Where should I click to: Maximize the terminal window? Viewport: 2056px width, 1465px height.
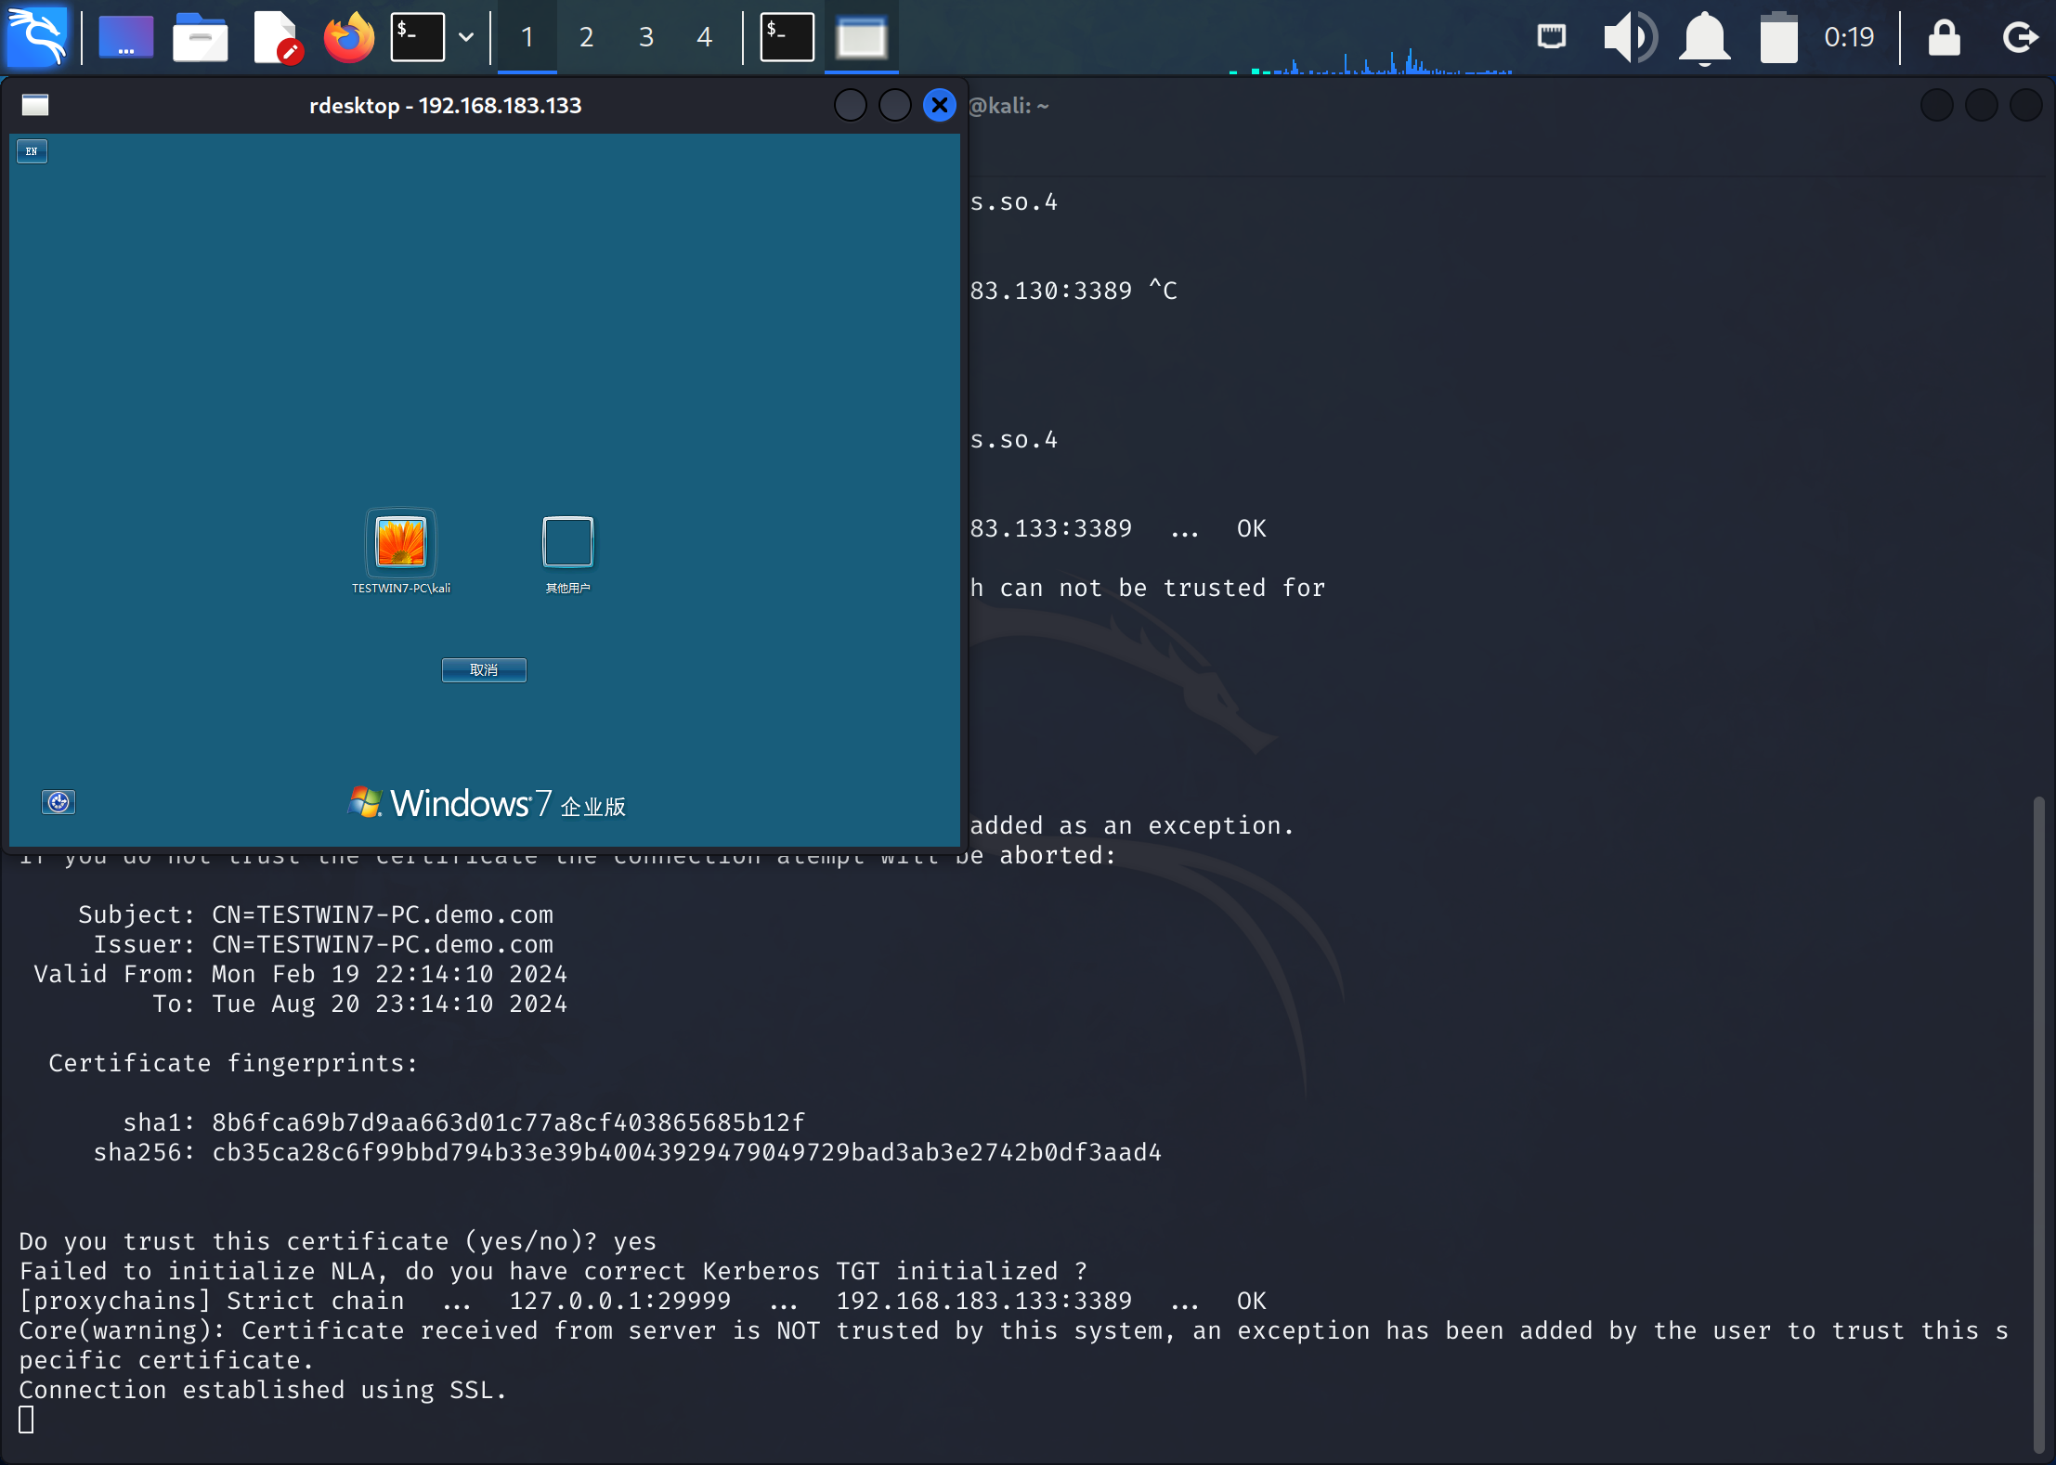pos(1981,105)
